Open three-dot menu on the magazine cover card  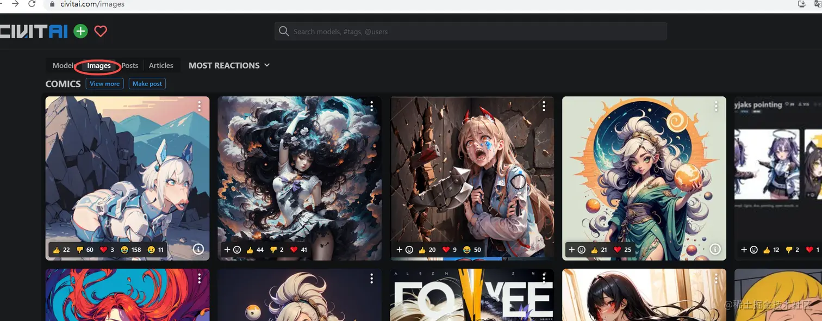click(x=544, y=279)
